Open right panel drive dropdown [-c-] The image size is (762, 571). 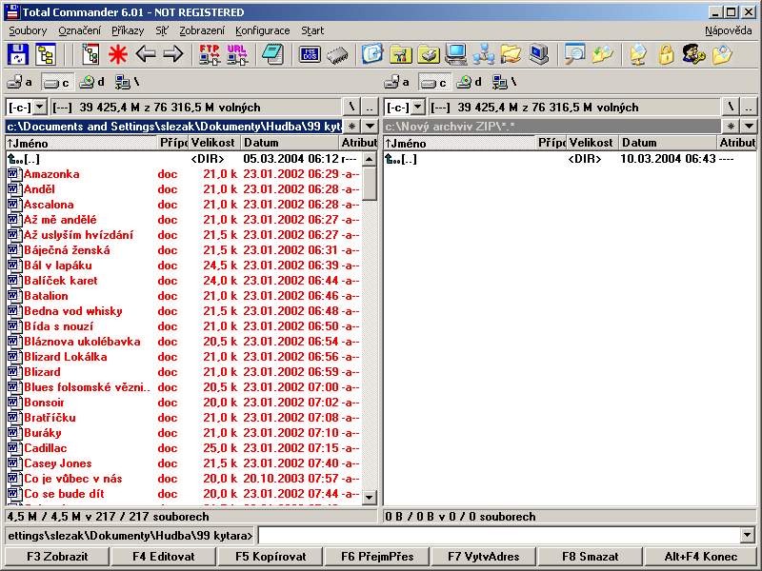click(418, 107)
